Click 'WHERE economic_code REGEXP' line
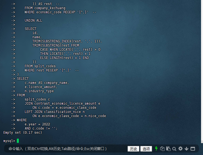The width and height of the screenshot is (203, 155). click(60, 12)
